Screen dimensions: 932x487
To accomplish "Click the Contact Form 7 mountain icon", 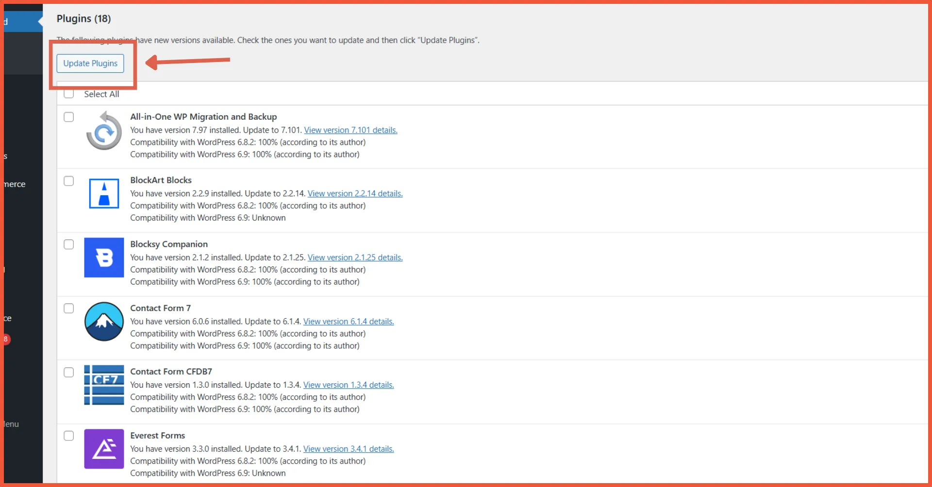I will click(103, 321).
